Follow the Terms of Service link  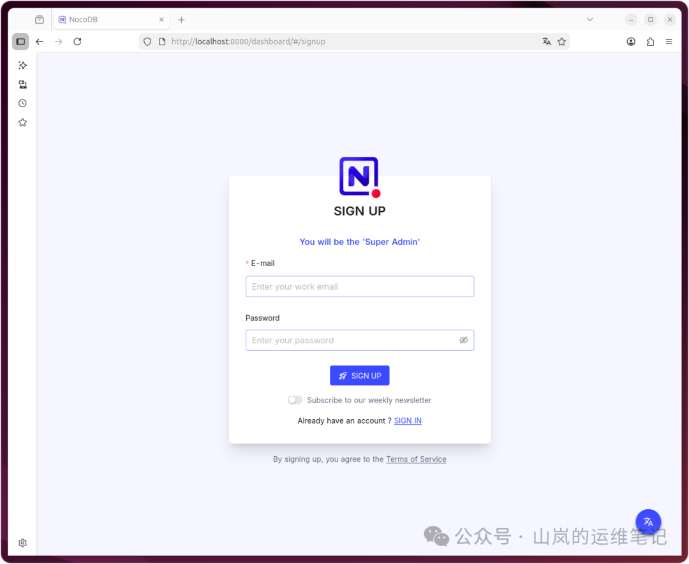click(416, 459)
